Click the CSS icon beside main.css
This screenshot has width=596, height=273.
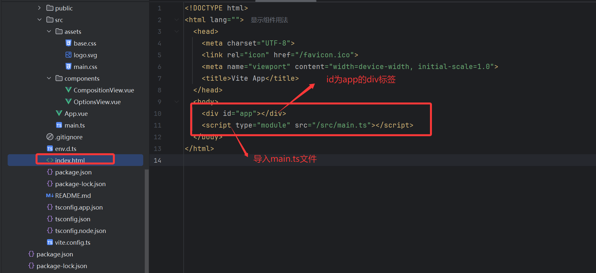click(x=69, y=66)
